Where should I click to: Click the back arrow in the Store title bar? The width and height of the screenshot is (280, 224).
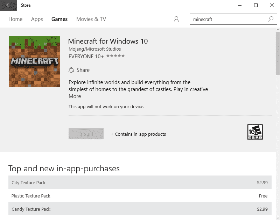pos(8,5)
